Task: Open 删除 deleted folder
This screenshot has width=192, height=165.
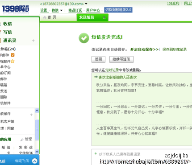Action: (x=4, y=97)
